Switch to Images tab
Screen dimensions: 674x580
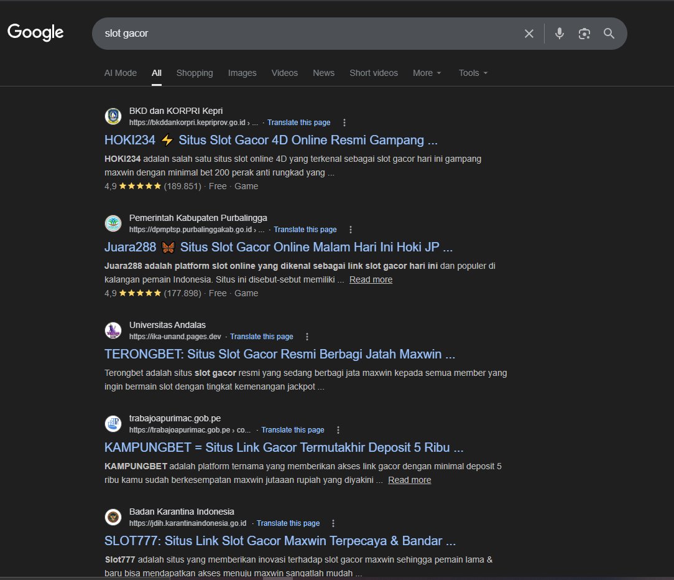coord(242,73)
